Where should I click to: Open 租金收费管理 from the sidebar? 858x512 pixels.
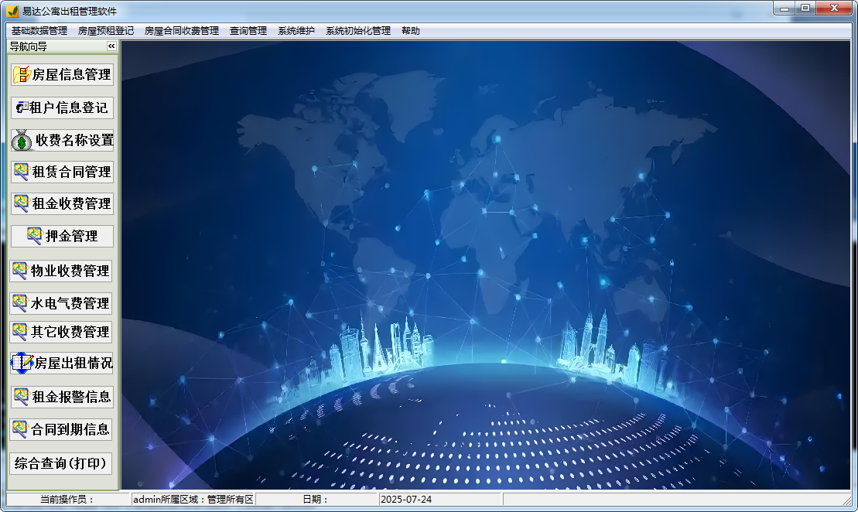[x=62, y=203]
